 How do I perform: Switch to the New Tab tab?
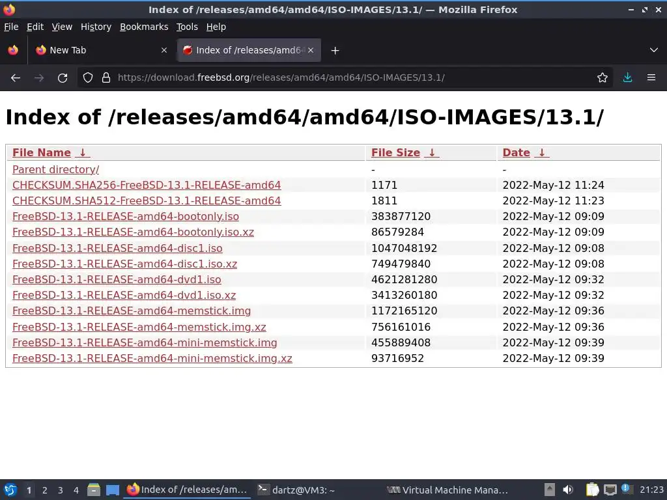coord(102,50)
